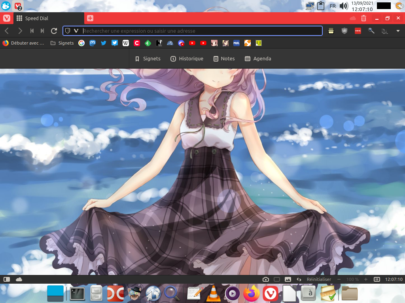Click the status bar clock 12:07:10

click(394, 279)
